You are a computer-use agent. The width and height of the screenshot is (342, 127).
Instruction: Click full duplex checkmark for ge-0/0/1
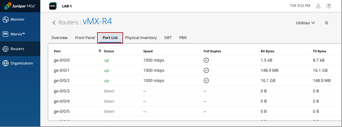[x=206, y=70]
